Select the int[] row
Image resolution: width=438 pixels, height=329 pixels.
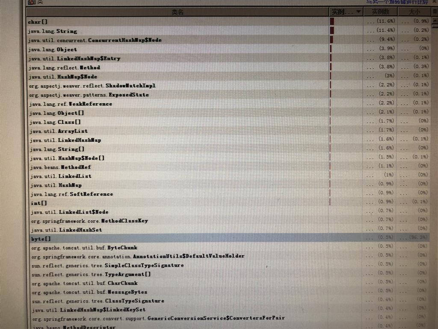[x=229, y=203]
